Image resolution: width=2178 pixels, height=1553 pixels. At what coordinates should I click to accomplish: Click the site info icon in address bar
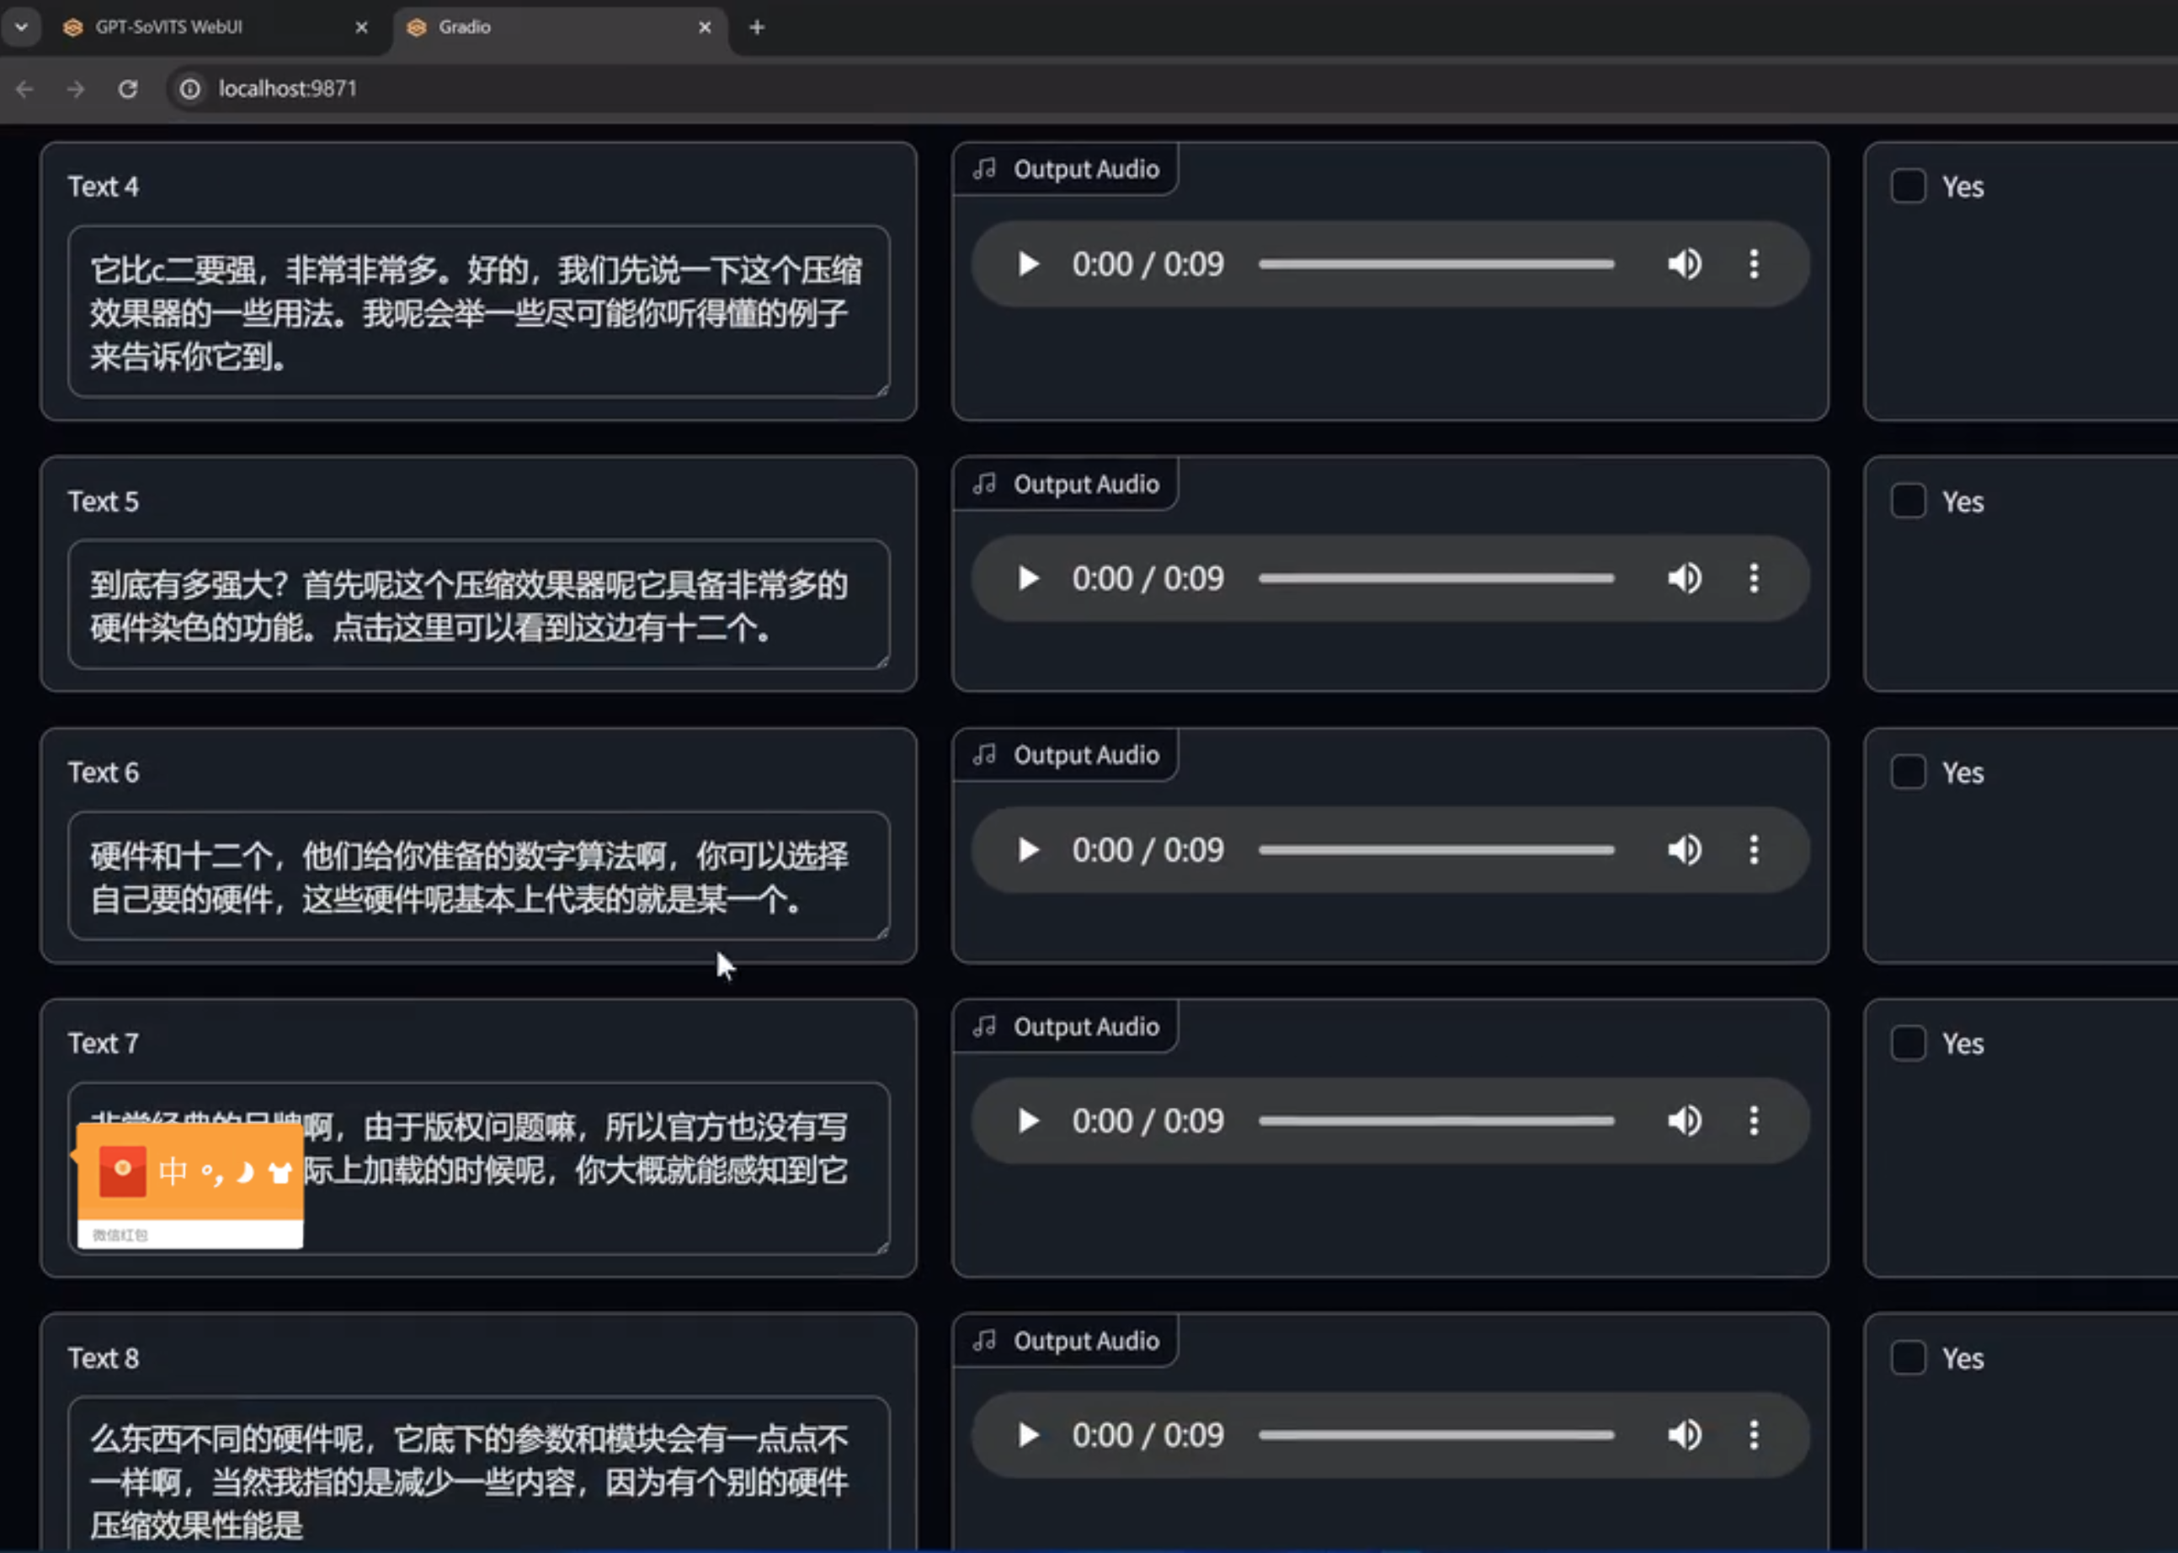pos(190,89)
